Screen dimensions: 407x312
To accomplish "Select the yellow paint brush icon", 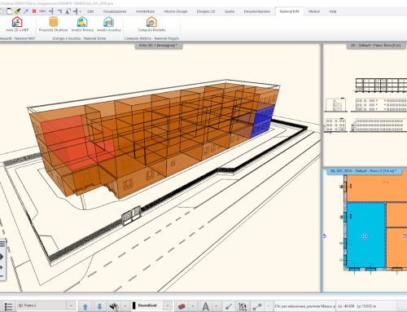I will (x=18, y=11).
